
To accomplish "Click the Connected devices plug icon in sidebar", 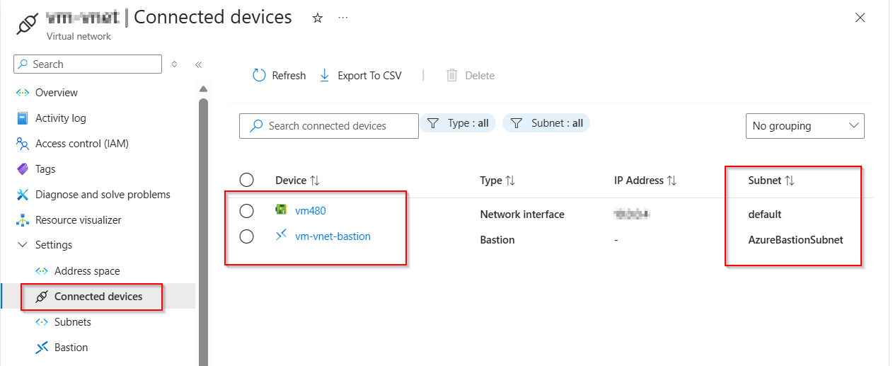I will pos(41,297).
